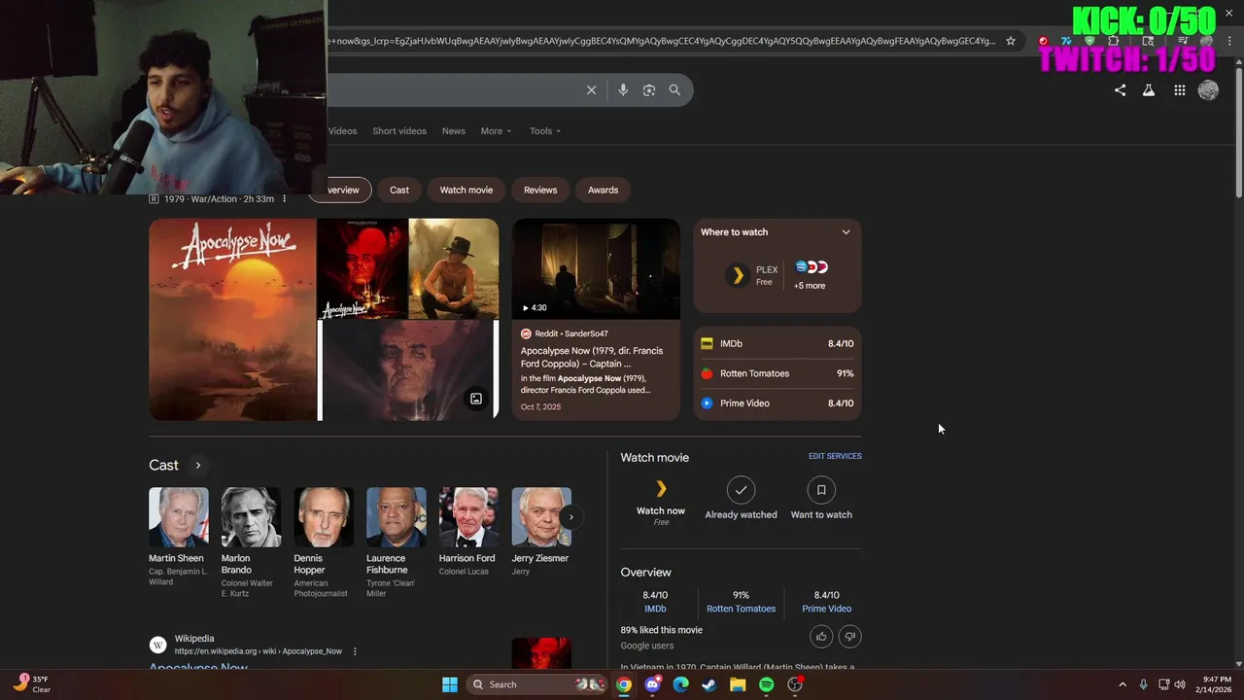Open the taskbar clock showing 9:47 PM

[x=1216, y=684]
